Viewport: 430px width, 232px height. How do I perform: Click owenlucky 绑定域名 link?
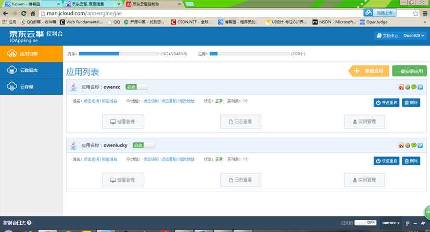109,159
